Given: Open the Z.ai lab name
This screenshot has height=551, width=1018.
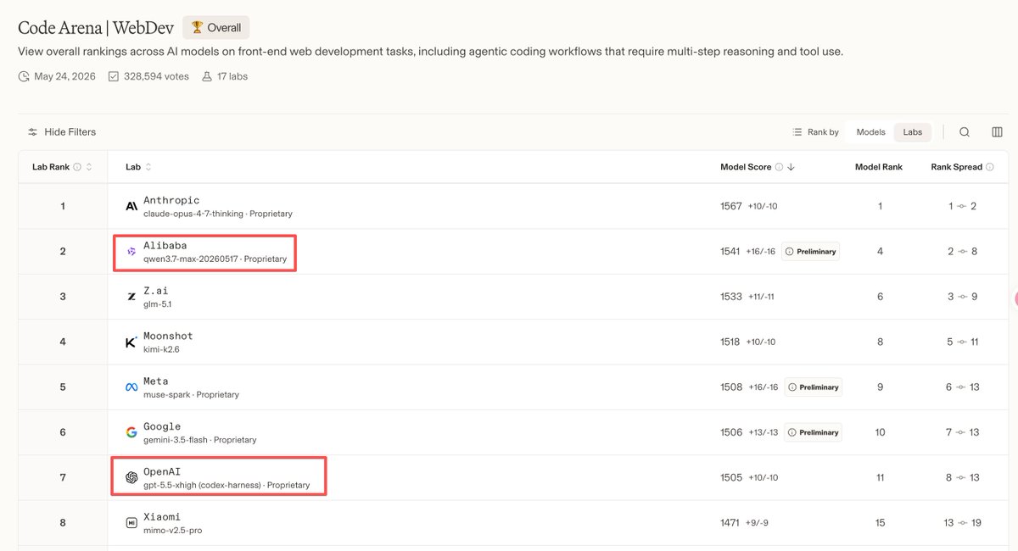Looking at the screenshot, I should pos(156,291).
